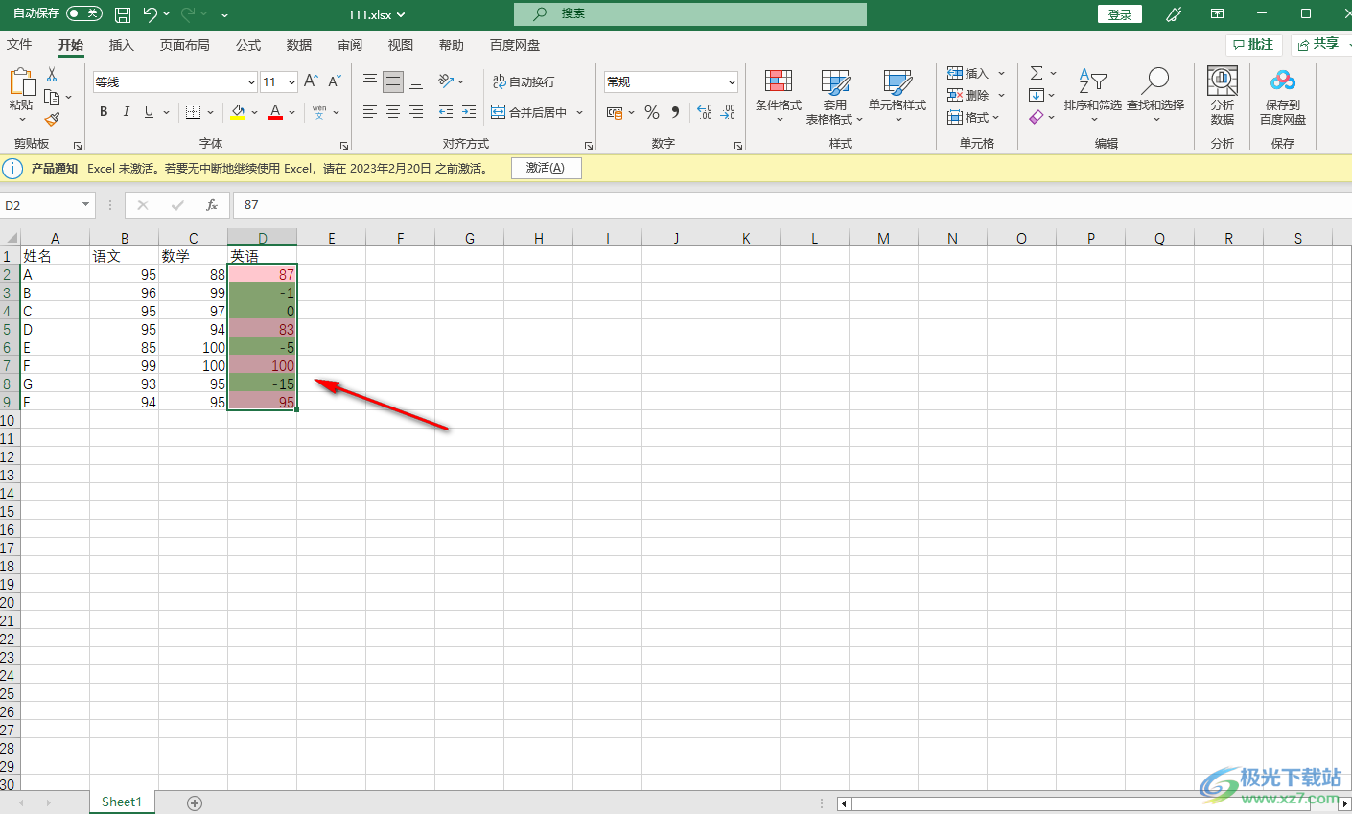The width and height of the screenshot is (1352, 814).
Task: Click the Copy icon in clipboard group
Action: tap(52, 97)
